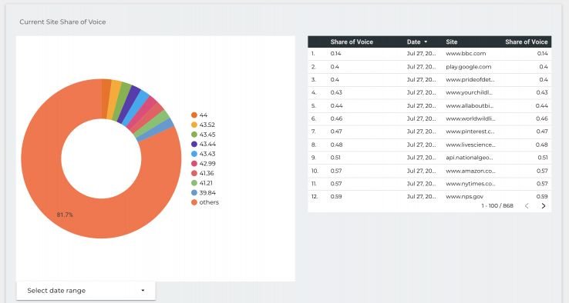Sort by the Date column header
Image resolution: width=569 pixels, height=303 pixels.
[414, 42]
